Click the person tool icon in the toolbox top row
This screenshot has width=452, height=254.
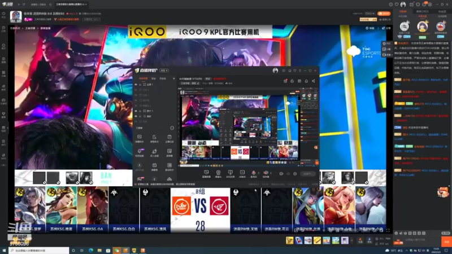click(x=154, y=137)
